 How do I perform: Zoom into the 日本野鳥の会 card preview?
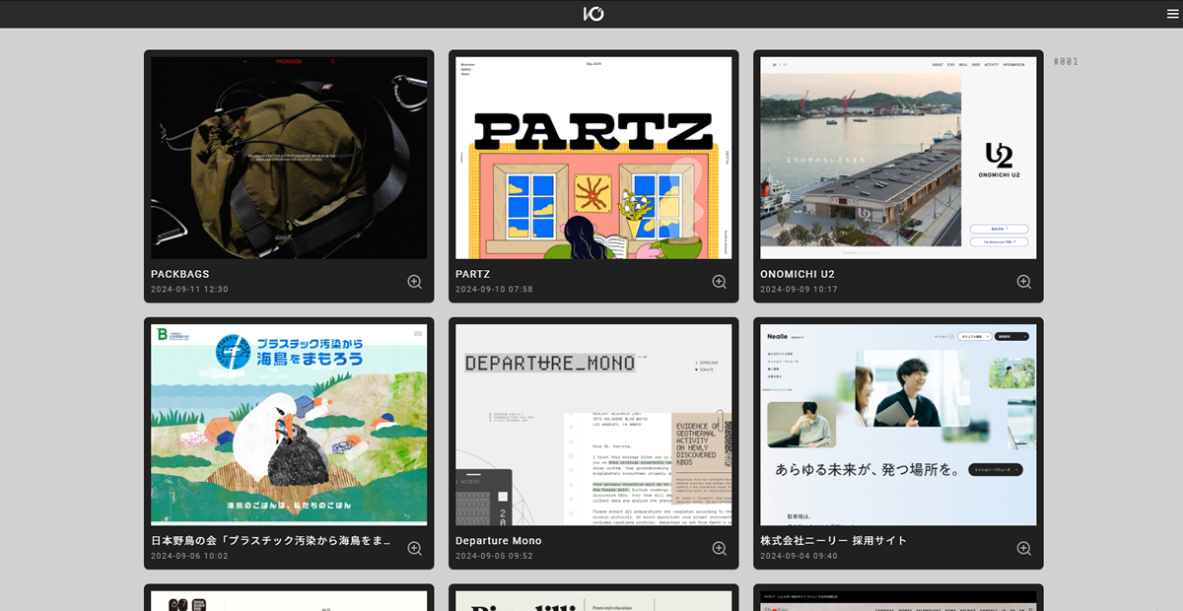click(415, 549)
